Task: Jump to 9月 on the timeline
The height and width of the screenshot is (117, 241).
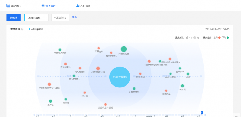Action: 102,116
